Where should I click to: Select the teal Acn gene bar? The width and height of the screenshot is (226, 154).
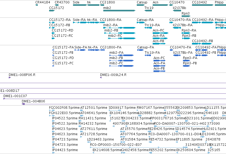pos(160,5)
